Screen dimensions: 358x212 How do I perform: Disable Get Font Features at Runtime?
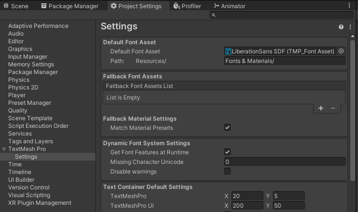(x=227, y=152)
